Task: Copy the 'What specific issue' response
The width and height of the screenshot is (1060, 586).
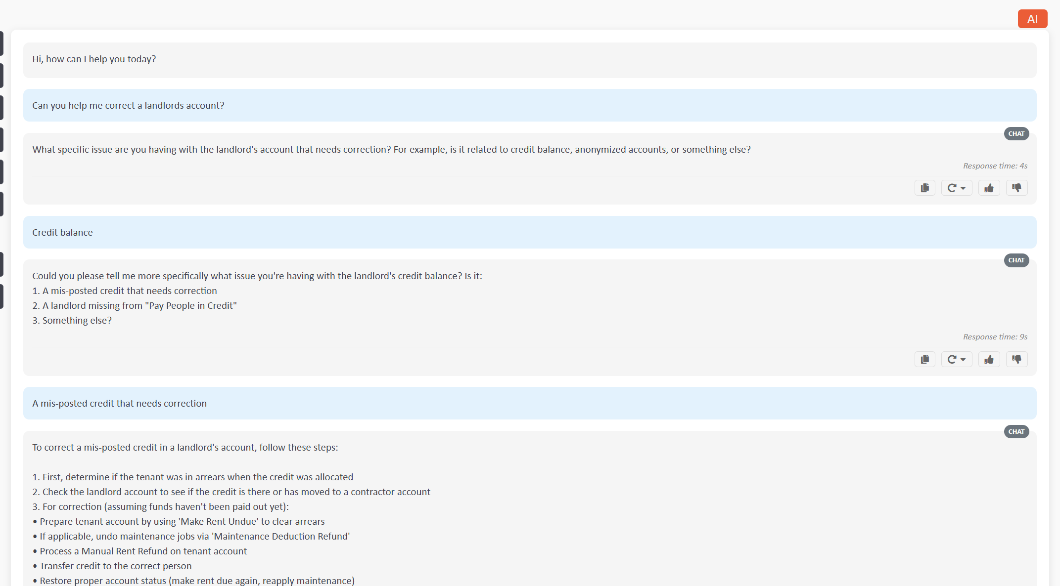Action: coord(924,188)
